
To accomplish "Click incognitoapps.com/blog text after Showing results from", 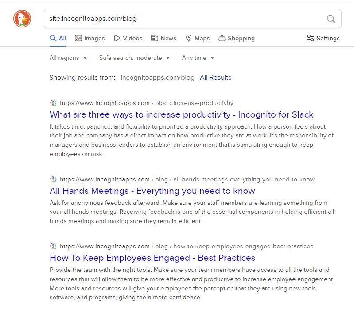I will [157, 78].
